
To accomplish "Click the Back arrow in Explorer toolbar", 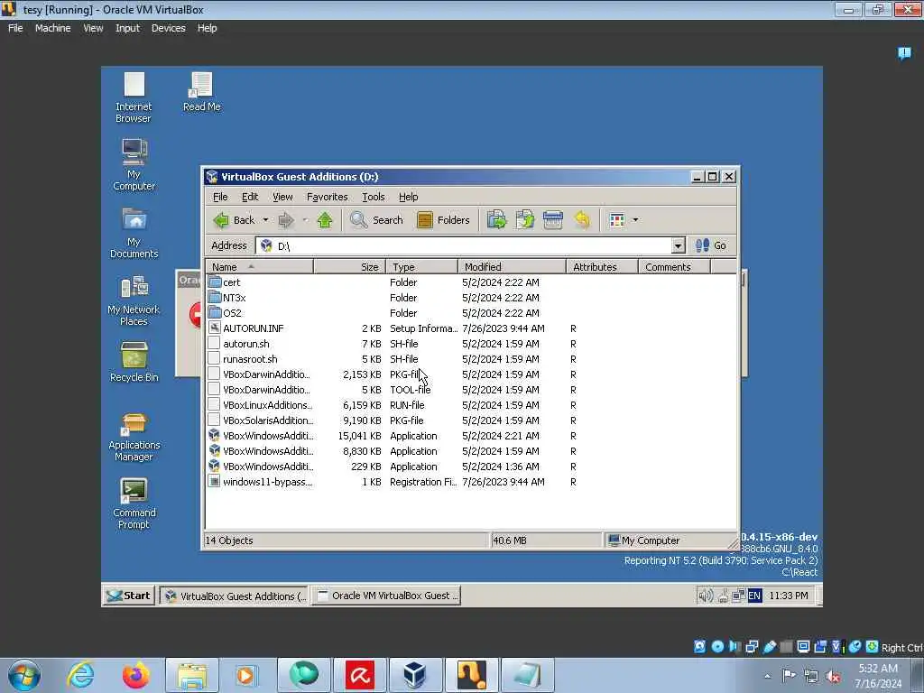I will (x=234, y=220).
